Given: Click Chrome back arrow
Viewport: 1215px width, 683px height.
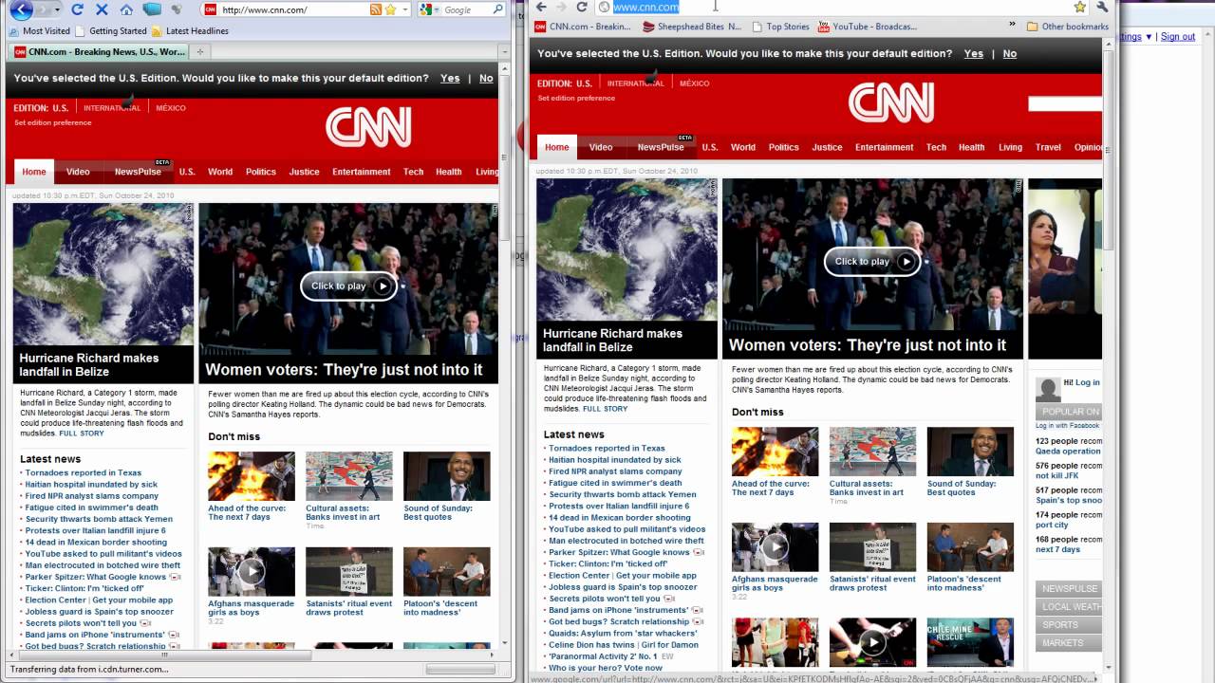Looking at the screenshot, I should click(x=541, y=7).
